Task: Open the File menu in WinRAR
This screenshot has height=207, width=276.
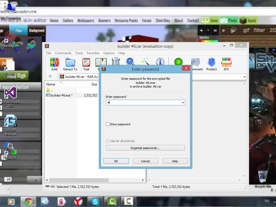Action: [49, 53]
